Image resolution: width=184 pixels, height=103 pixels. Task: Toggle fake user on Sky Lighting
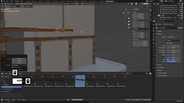179,28
